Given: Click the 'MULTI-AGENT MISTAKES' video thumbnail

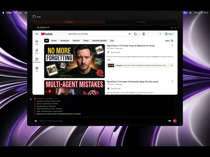Looking at the screenshot, I should pyautogui.click(x=74, y=87).
